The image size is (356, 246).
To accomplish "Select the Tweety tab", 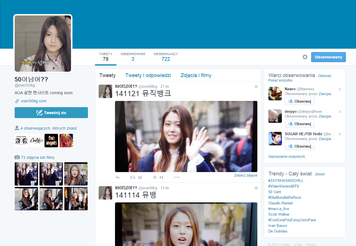I will click(107, 75).
